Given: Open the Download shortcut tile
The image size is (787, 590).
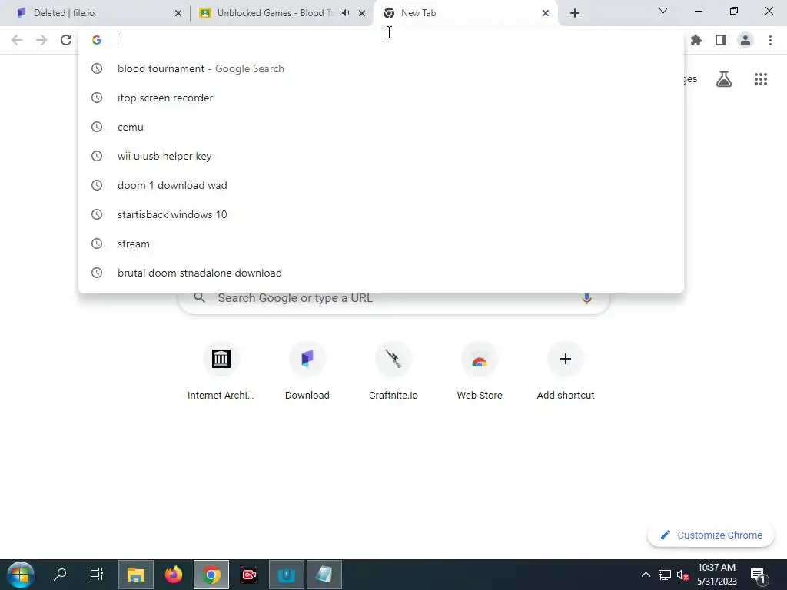Looking at the screenshot, I should point(307,371).
